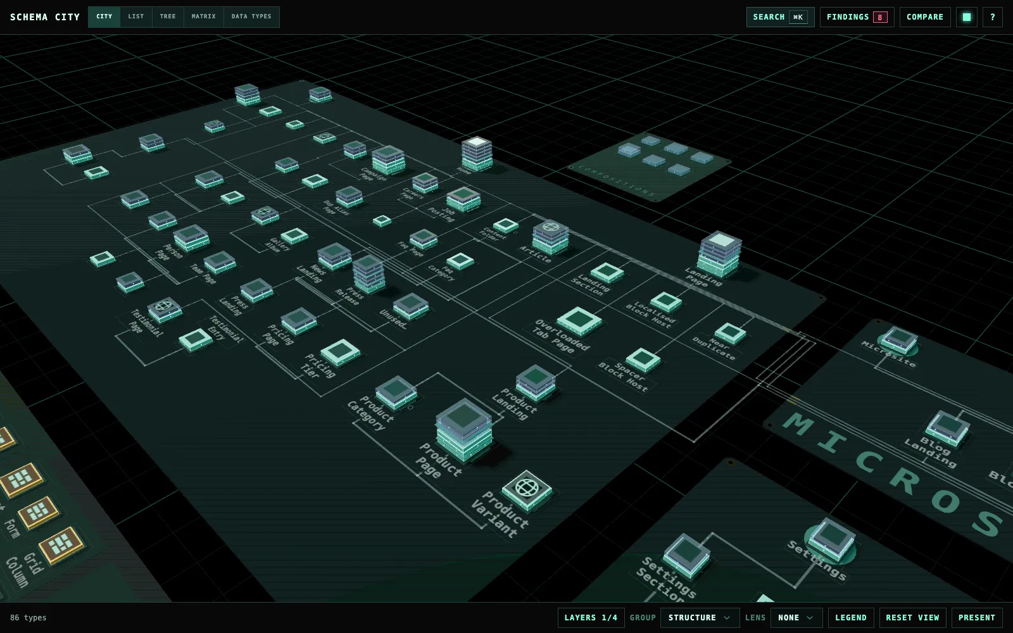
Task: Open the Search box
Action: tap(780, 17)
